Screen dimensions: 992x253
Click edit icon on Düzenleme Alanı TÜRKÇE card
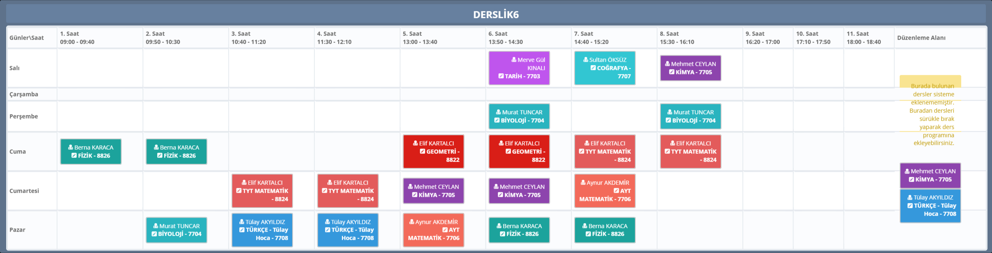[x=910, y=206]
